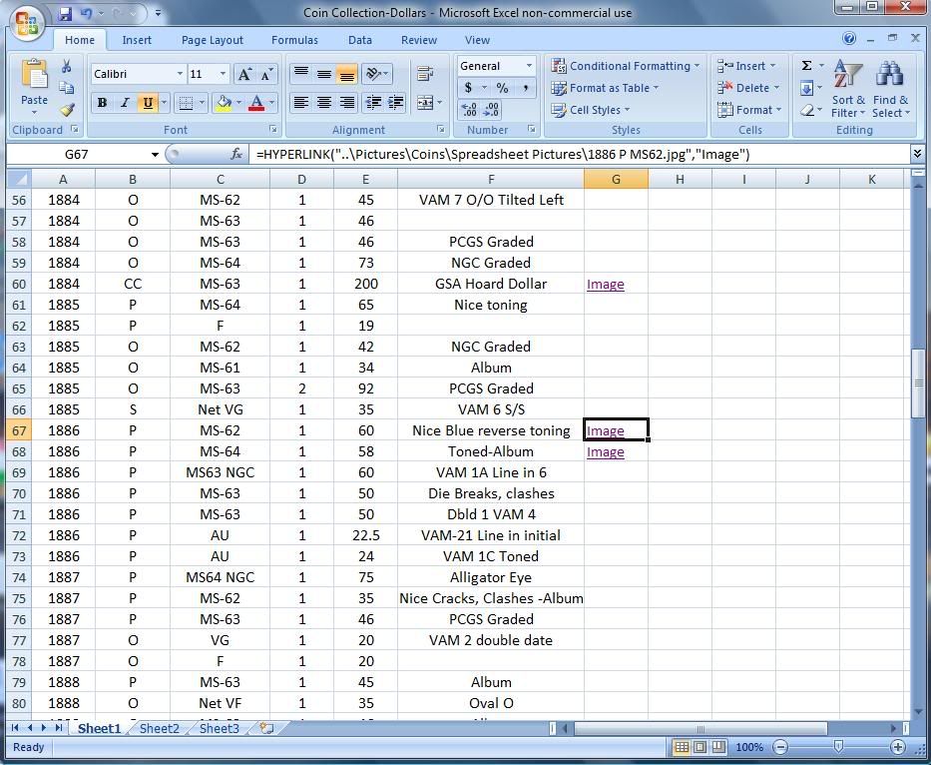Click the Middle Align icon
This screenshot has width=931, height=765.
coord(324,74)
